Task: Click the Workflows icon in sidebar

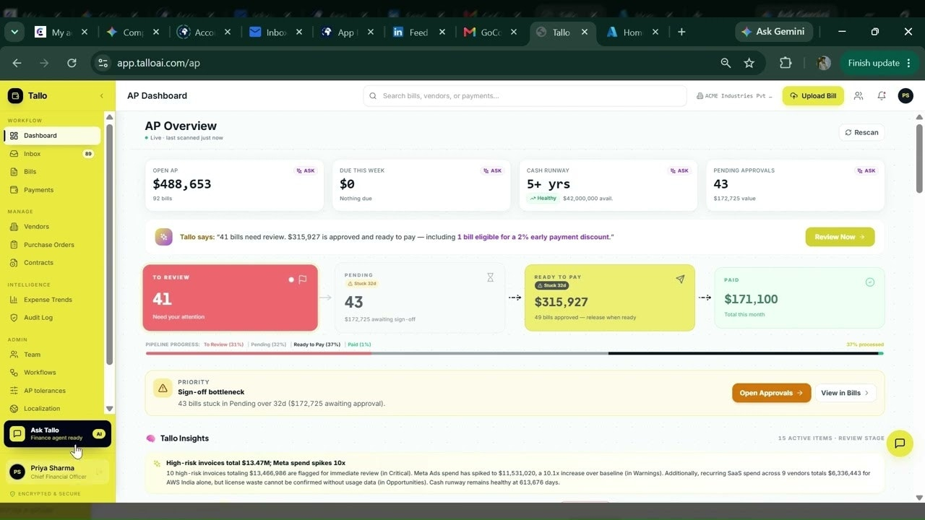Action: click(x=14, y=373)
